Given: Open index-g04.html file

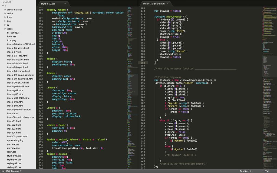Looking at the screenshot, I should (x=15, y=106).
